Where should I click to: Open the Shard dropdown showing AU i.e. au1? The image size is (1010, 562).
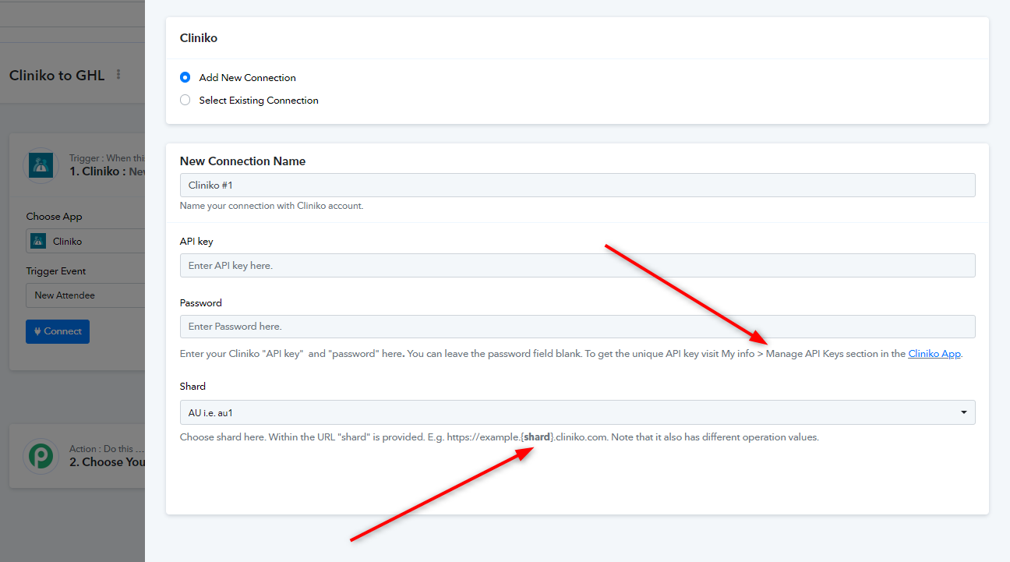[577, 412]
